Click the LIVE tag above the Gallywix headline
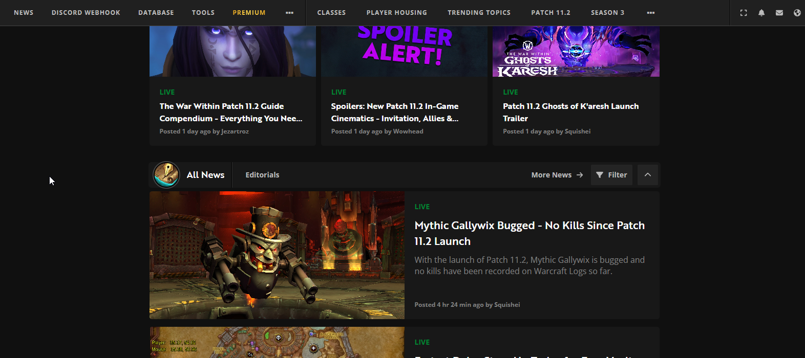This screenshot has height=358, width=805. coord(422,207)
